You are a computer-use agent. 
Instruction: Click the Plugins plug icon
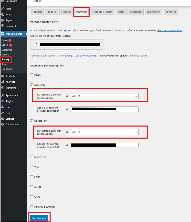[3, 101]
